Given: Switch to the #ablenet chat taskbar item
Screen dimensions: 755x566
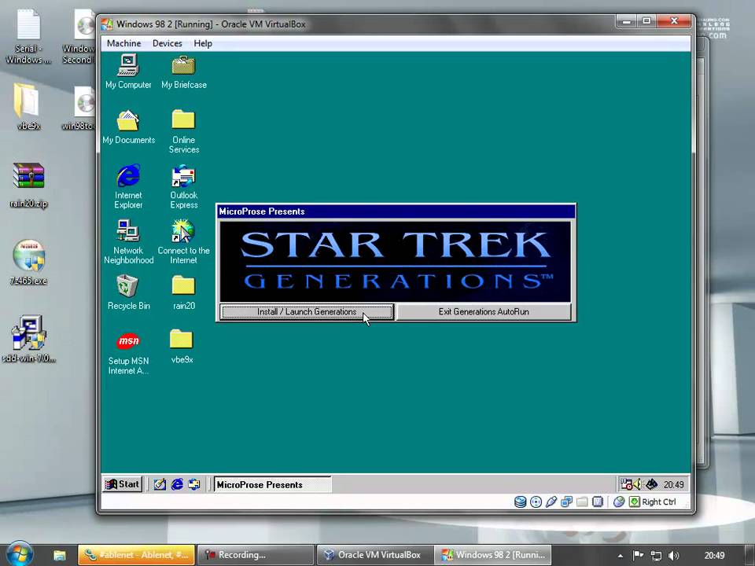Looking at the screenshot, I should coord(137,555).
